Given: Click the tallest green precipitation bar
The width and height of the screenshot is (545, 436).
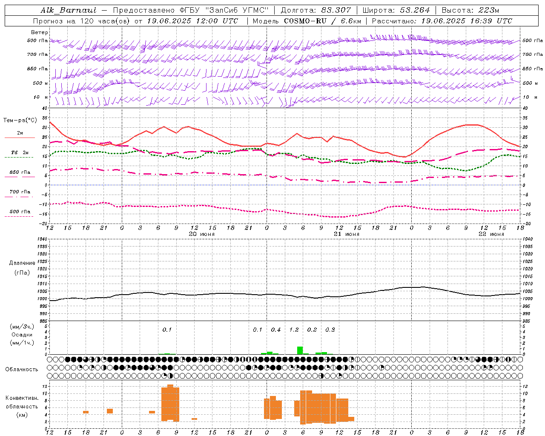Looking at the screenshot, I should click(300, 350).
